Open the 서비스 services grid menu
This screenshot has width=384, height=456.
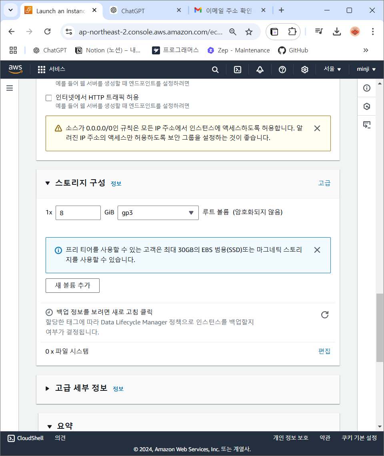(52, 69)
